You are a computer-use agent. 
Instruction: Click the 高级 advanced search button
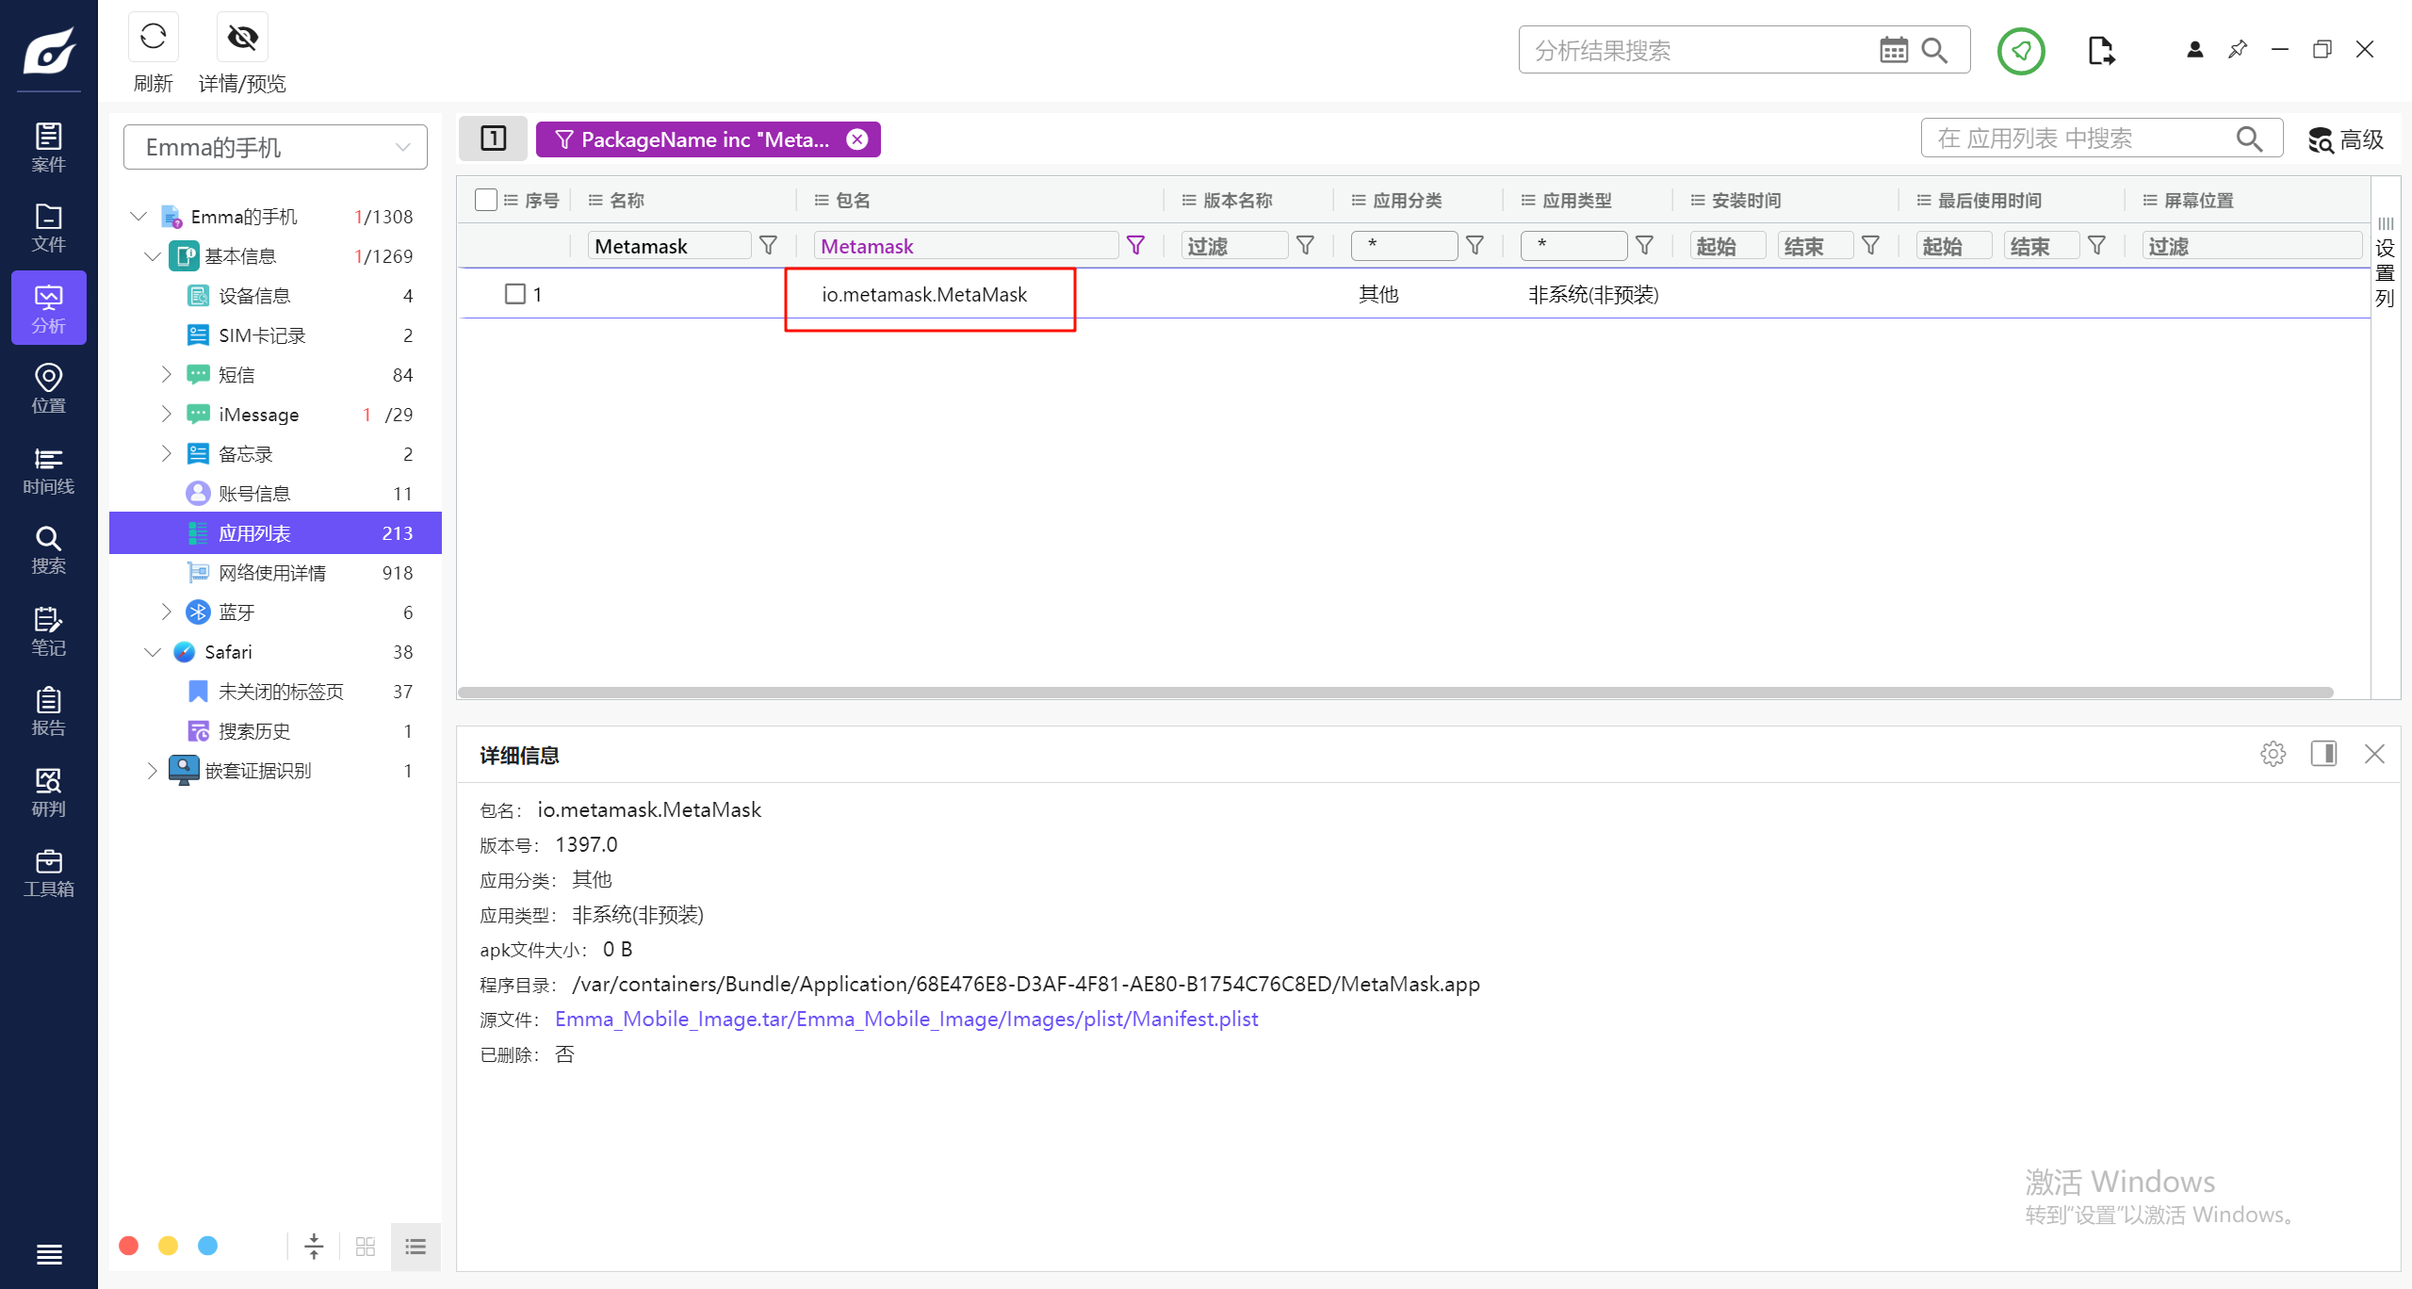(x=2345, y=139)
